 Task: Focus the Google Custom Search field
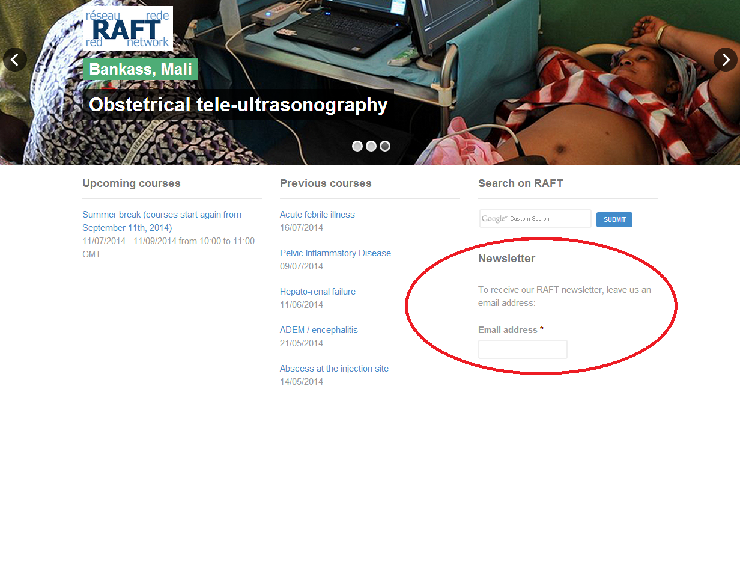click(535, 219)
